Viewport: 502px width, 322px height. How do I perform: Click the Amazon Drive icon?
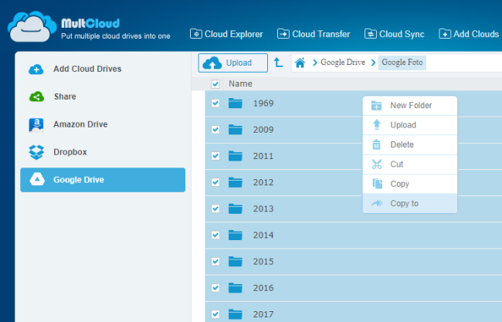point(36,125)
